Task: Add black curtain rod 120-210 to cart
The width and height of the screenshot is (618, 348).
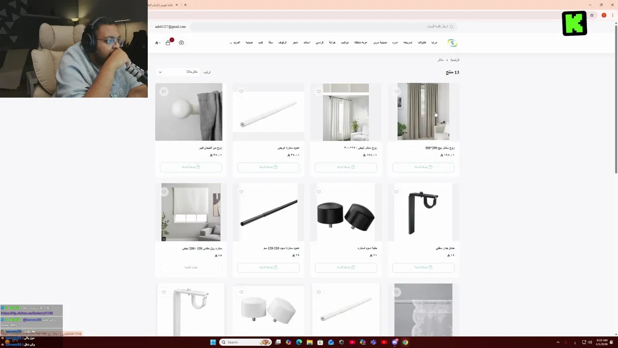Action: [x=268, y=267]
